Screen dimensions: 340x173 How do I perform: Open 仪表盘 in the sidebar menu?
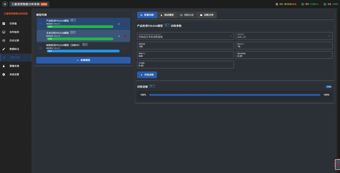point(16,24)
